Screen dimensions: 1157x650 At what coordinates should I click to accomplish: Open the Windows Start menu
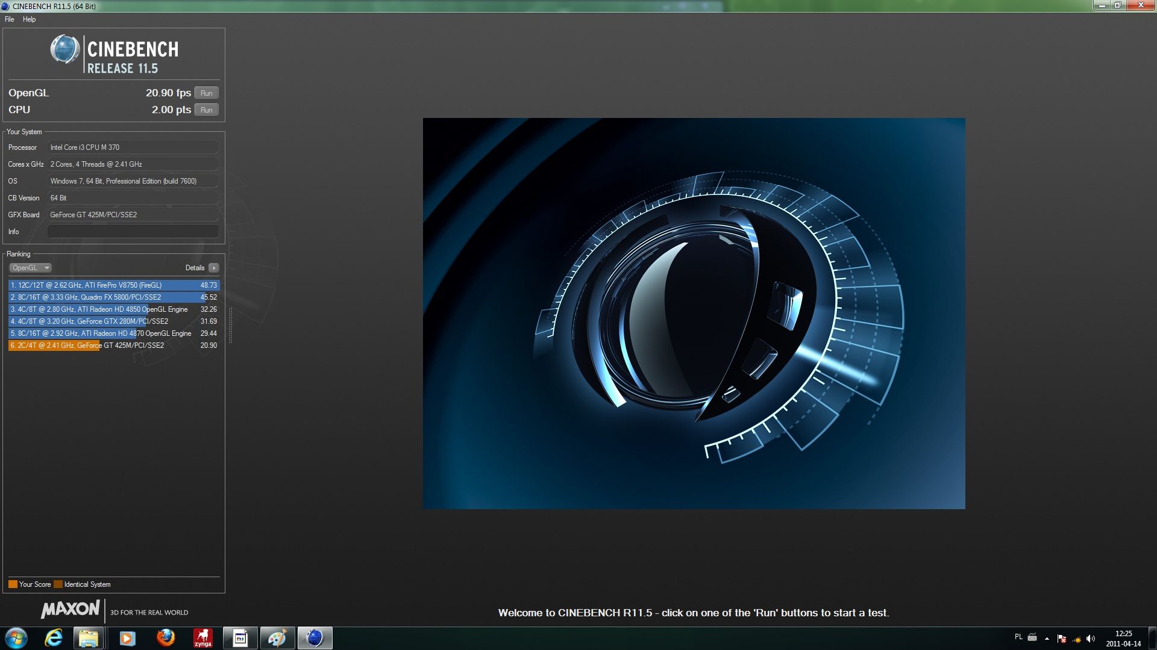click(16, 638)
